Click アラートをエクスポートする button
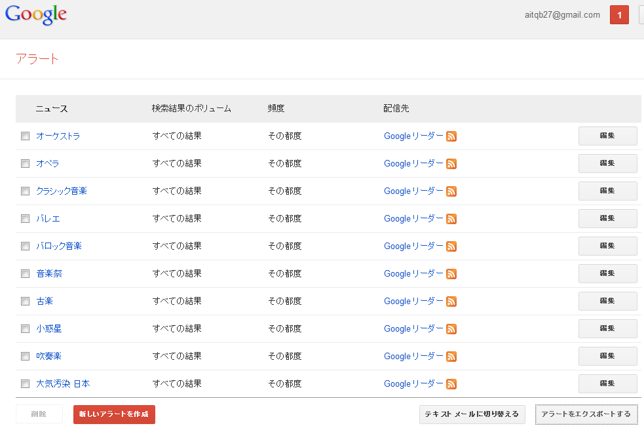644x430 pixels. (x=586, y=414)
